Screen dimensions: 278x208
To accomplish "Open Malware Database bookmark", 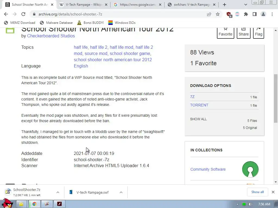I will click(x=56, y=23).
